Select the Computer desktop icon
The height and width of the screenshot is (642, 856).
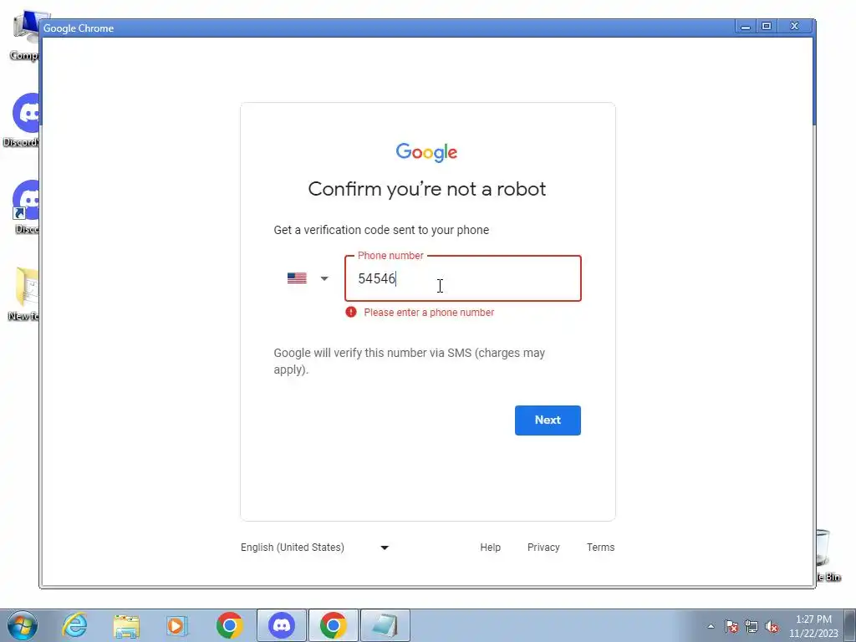(24, 35)
